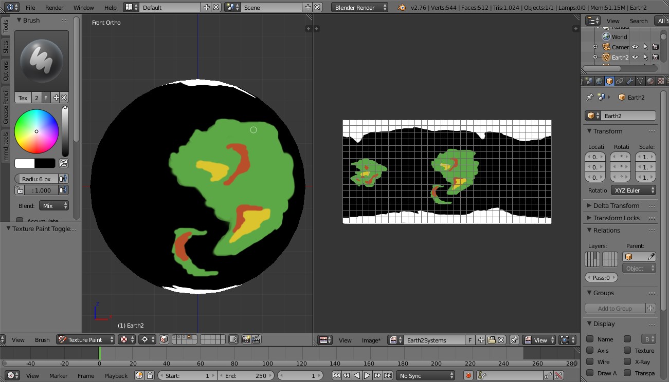The height and width of the screenshot is (382, 669).
Task: Enable the Name display checkbox
Action: coord(590,339)
